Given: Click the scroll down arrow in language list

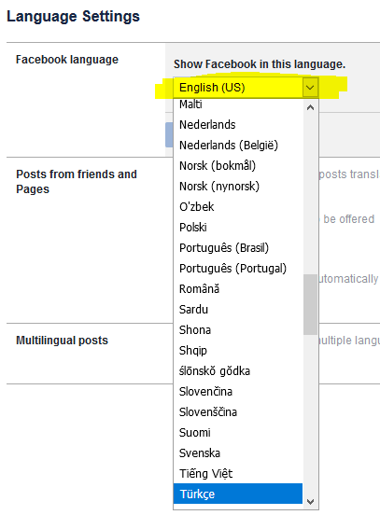Looking at the screenshot, I should 311,501.
